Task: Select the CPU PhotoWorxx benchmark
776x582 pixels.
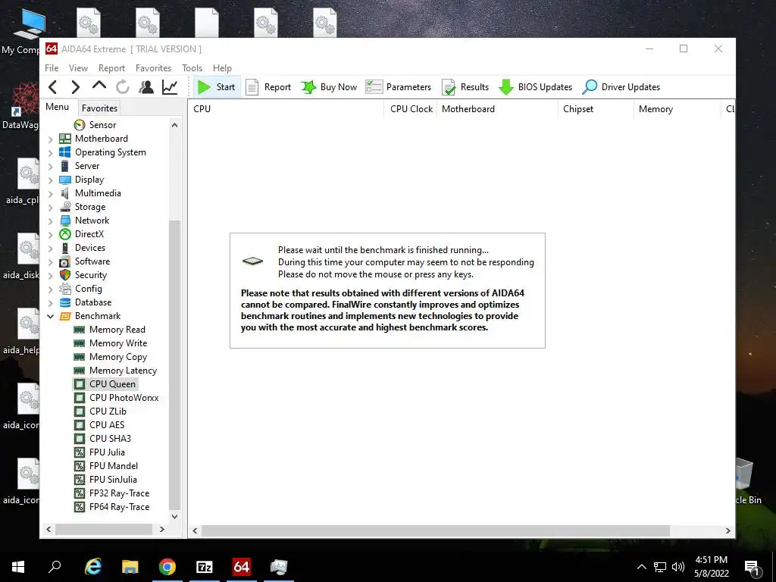Action: coord(116,398)
